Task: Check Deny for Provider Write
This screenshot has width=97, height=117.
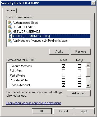Action: (79, 80)
